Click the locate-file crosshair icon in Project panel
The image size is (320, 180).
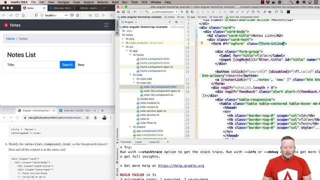pos(169,22)
